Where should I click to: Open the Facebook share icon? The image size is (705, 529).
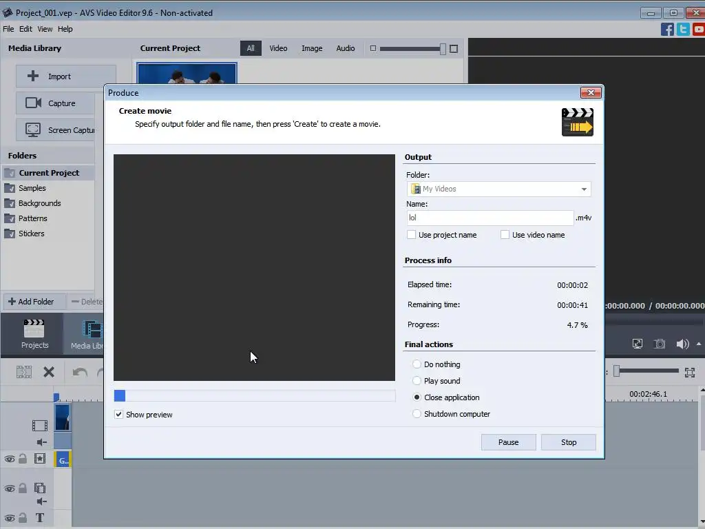(667, 29)
